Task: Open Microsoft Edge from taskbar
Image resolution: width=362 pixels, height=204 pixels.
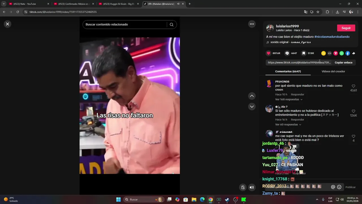Action: tap(202, 199)
